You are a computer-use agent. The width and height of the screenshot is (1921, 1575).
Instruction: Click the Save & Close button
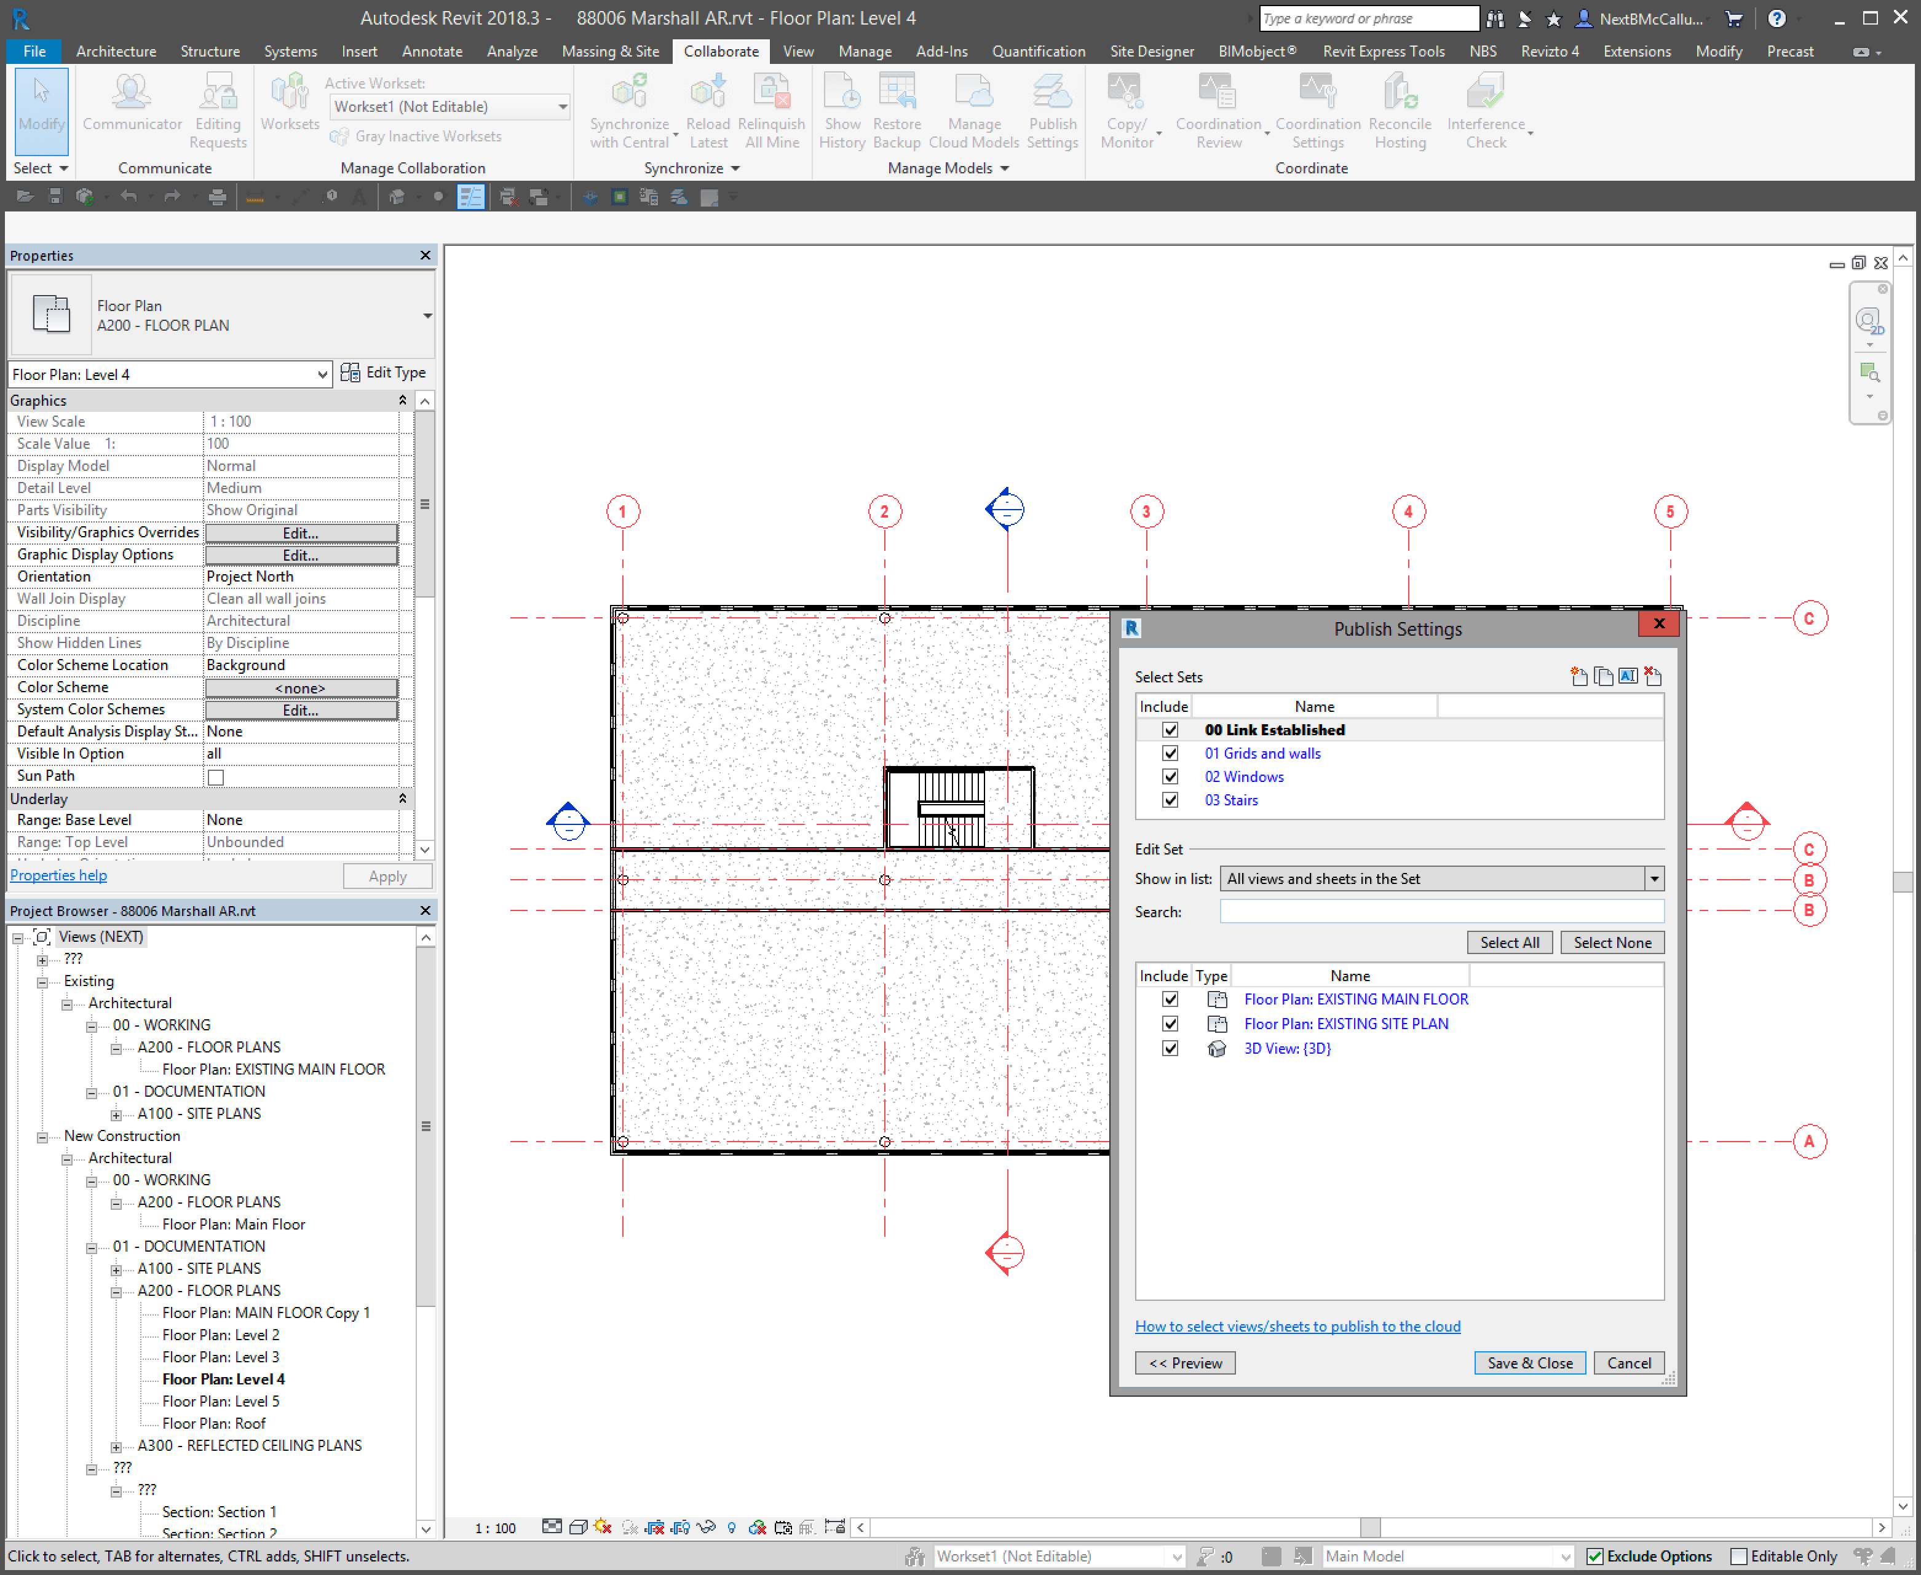pos(1529,1363)
